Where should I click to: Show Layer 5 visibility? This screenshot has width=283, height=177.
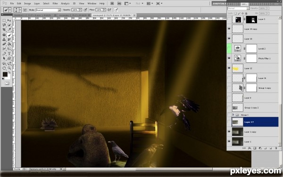coord(229,19)
